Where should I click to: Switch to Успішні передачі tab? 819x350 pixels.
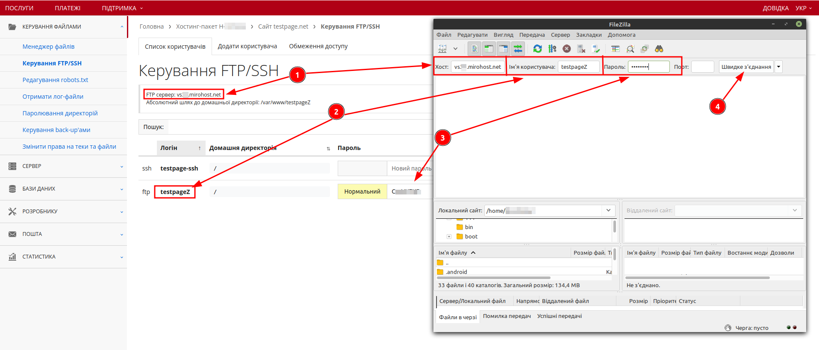(x=560, y=316)
